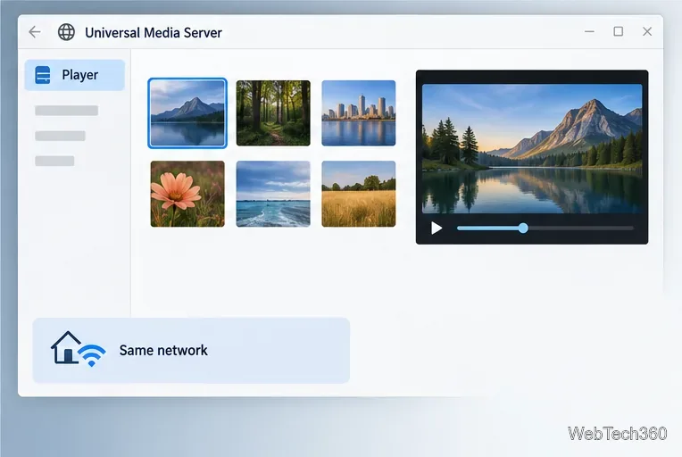Open the Player sidebar item
The image size is (682, 457).
(x=75, y=75)
